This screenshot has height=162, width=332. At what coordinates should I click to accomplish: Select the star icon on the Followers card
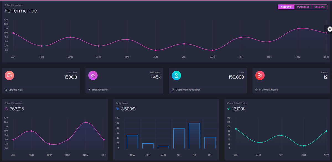pos(93,75)
